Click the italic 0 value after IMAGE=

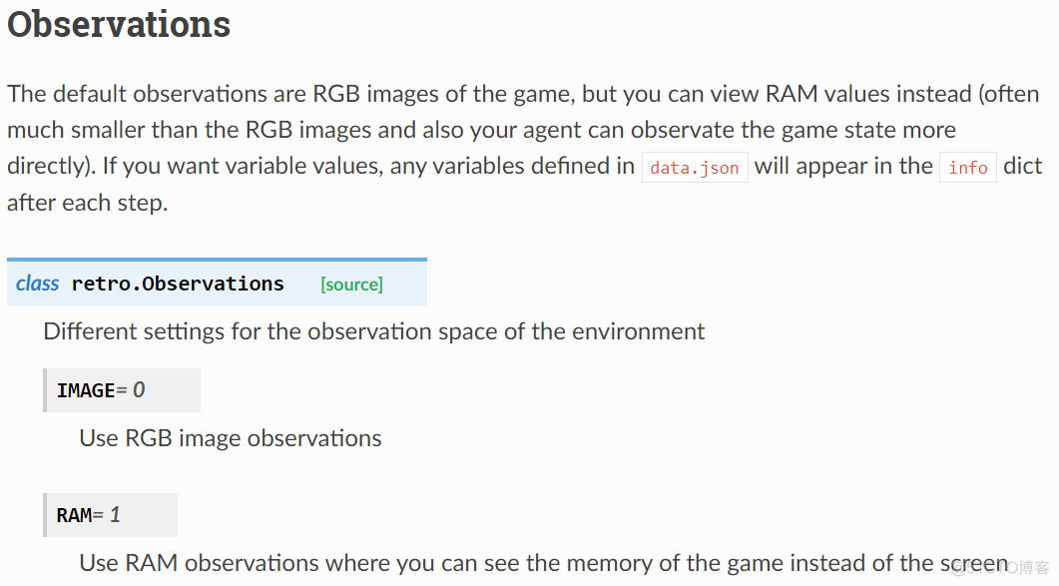coord(139,390)
